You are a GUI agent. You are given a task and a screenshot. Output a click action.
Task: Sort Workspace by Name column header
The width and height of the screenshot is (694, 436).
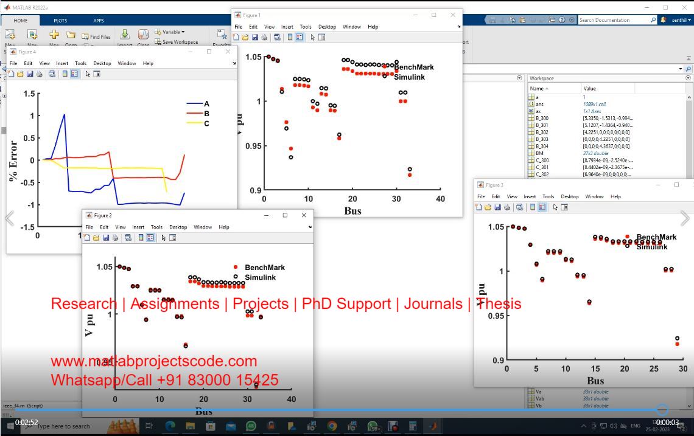(x=554, y=88)
